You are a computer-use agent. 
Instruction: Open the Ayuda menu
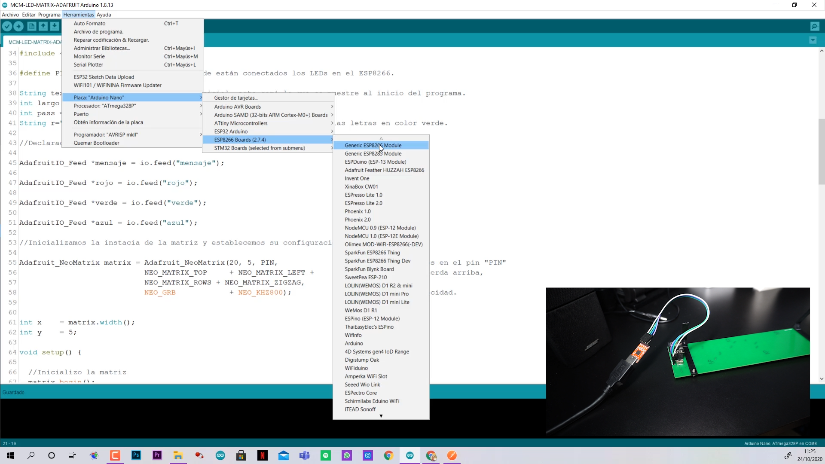point(104,15)
